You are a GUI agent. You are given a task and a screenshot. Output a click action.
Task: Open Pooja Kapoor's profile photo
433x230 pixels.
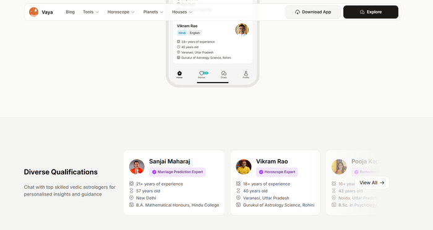(339, 166)
